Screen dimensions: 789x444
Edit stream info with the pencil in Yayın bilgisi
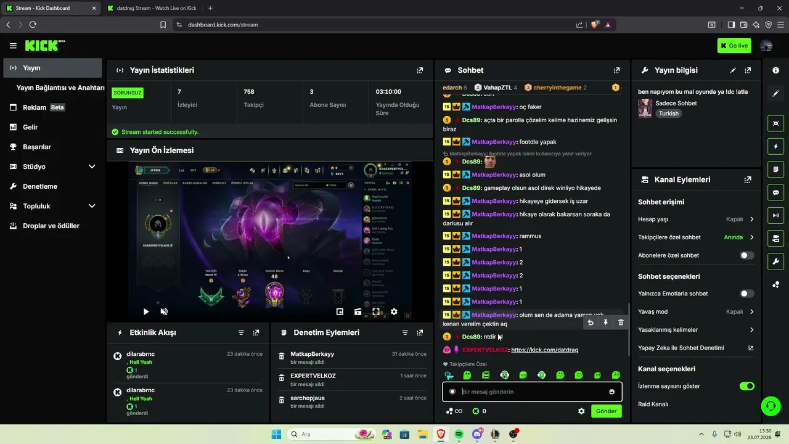point(733,70)
